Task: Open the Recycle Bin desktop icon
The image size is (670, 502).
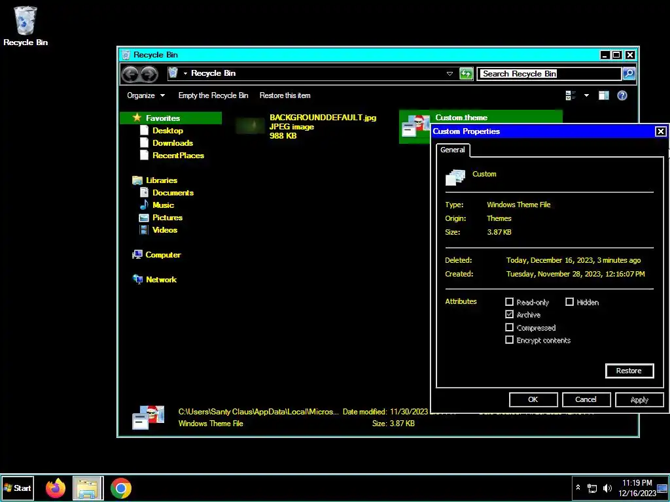Action: point(26,25)
